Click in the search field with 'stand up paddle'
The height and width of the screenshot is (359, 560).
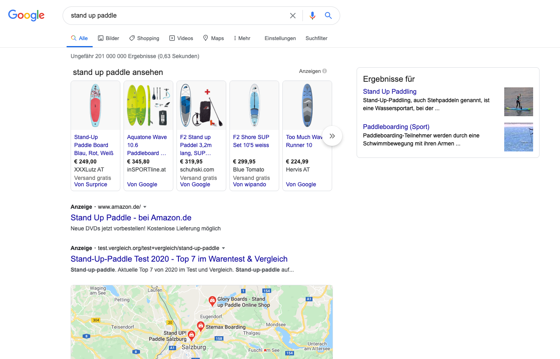tap(177, 16)
